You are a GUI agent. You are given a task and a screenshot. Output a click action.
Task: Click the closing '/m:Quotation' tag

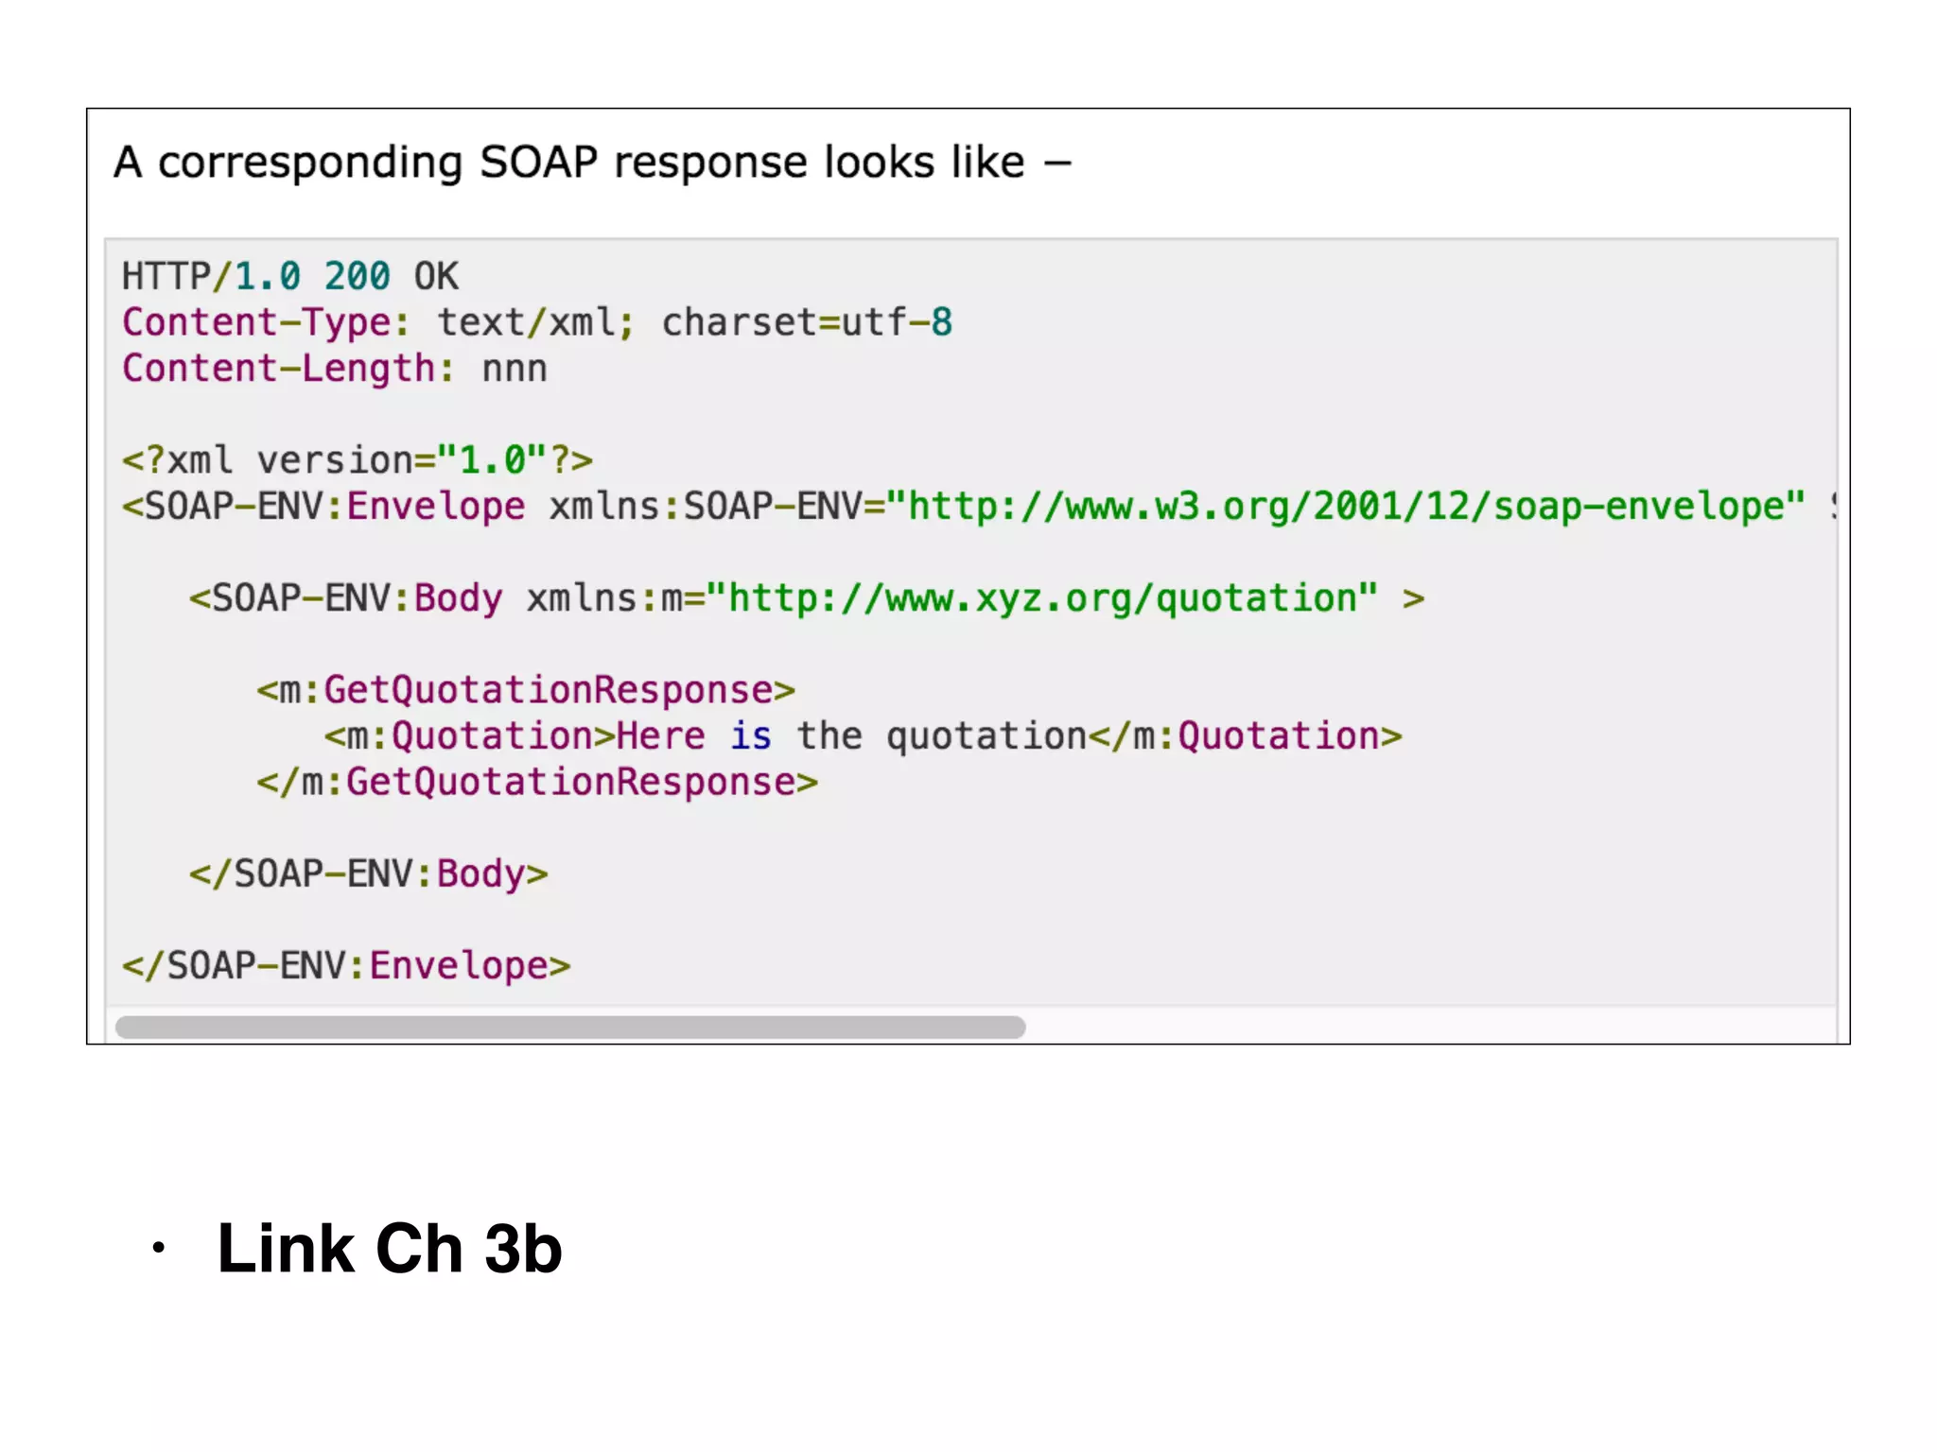click(1245, 736)
